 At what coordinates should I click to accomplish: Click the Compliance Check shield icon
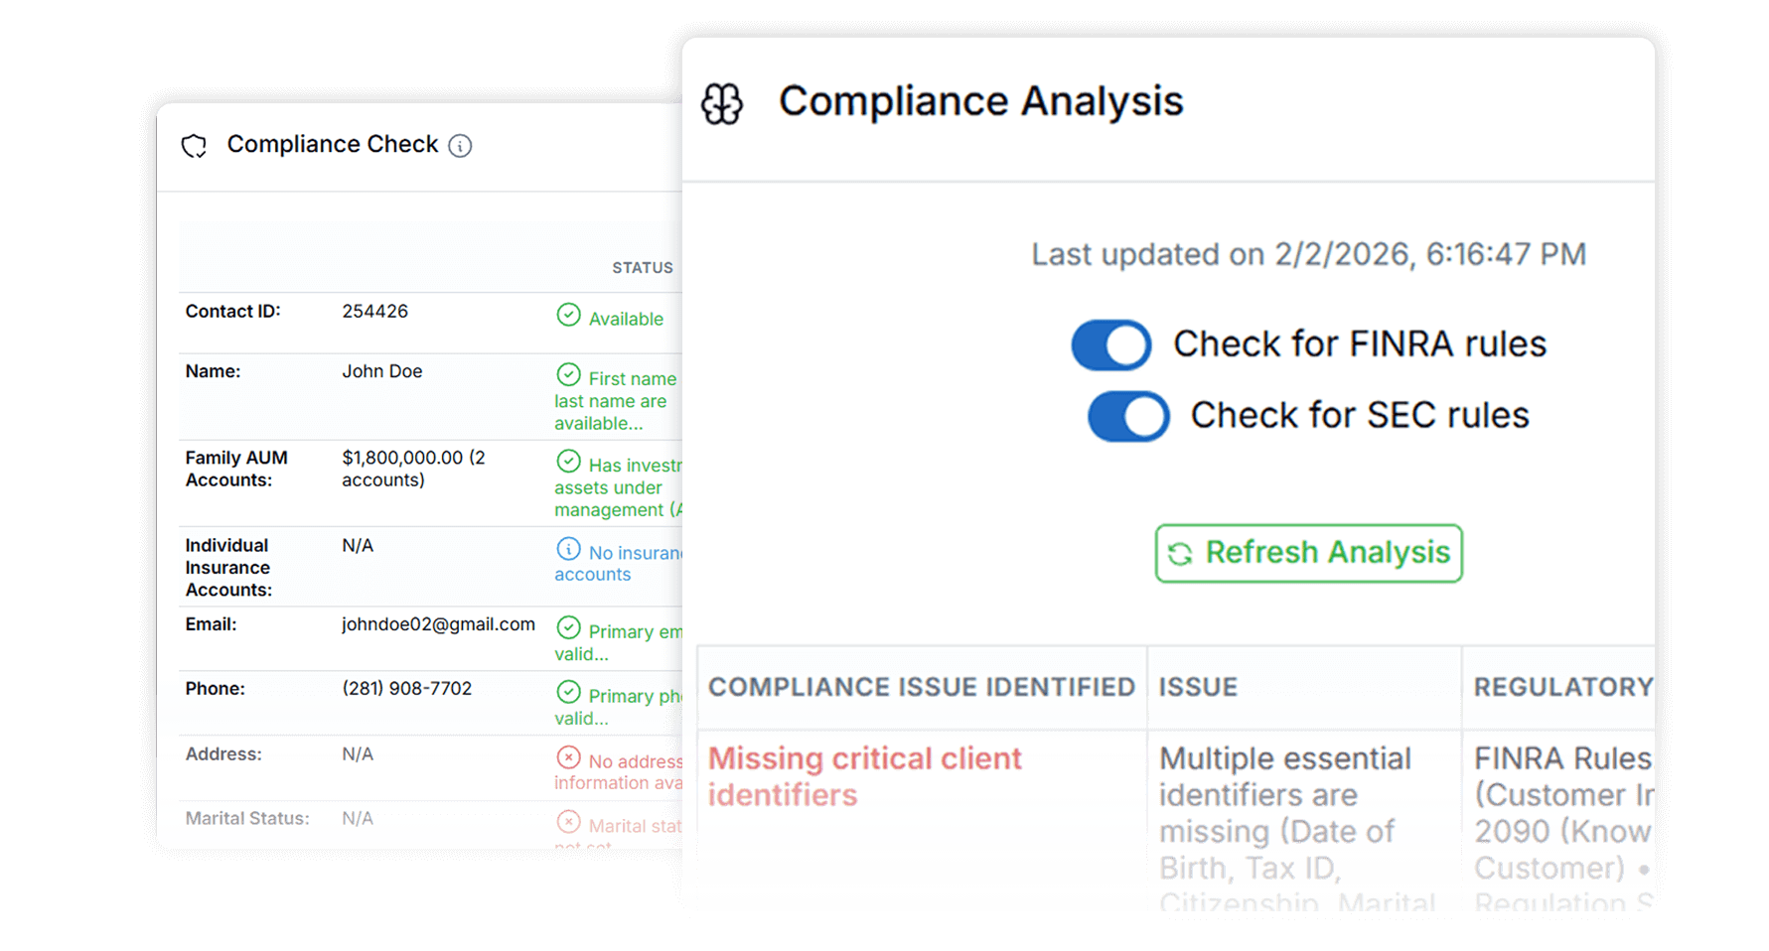pyautogui.click(x=194, y=147)
